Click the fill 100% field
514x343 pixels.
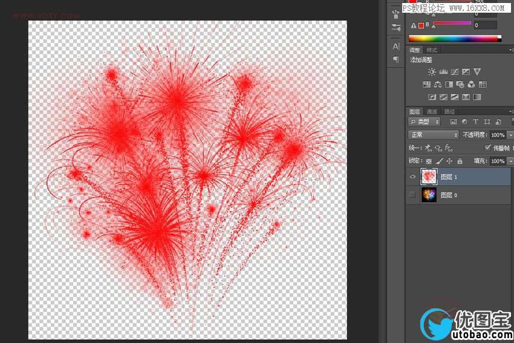498,161
